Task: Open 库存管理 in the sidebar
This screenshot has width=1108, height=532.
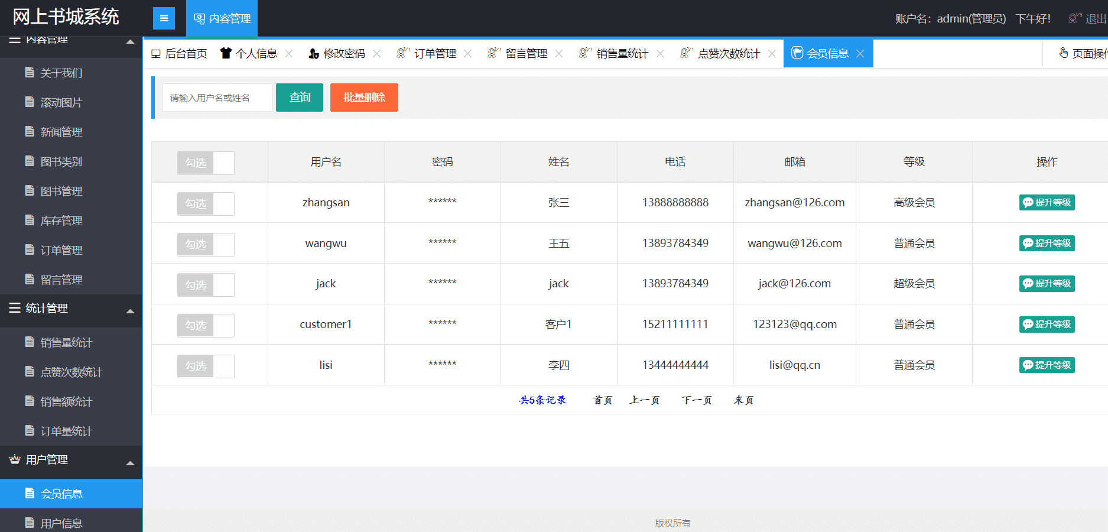Action: pos(71,220)
